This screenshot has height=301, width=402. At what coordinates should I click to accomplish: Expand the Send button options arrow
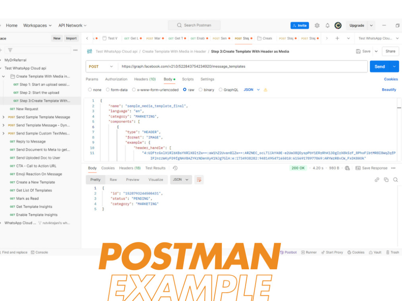point(394,67)
